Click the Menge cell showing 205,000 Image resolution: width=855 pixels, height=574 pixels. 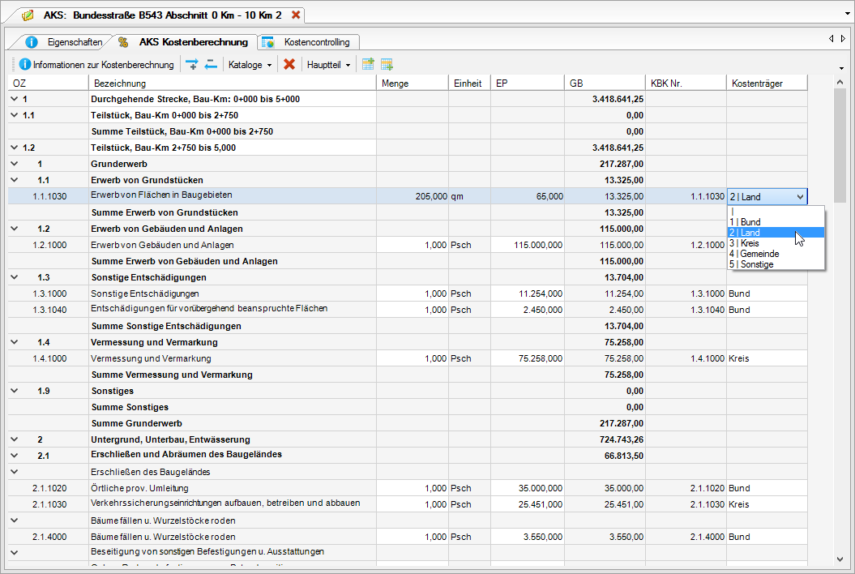click(413, 196)
